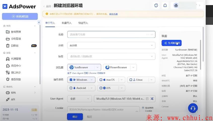Click the form area vertical scrollbar
Viewport: 213px width, 121px height.
203,44
